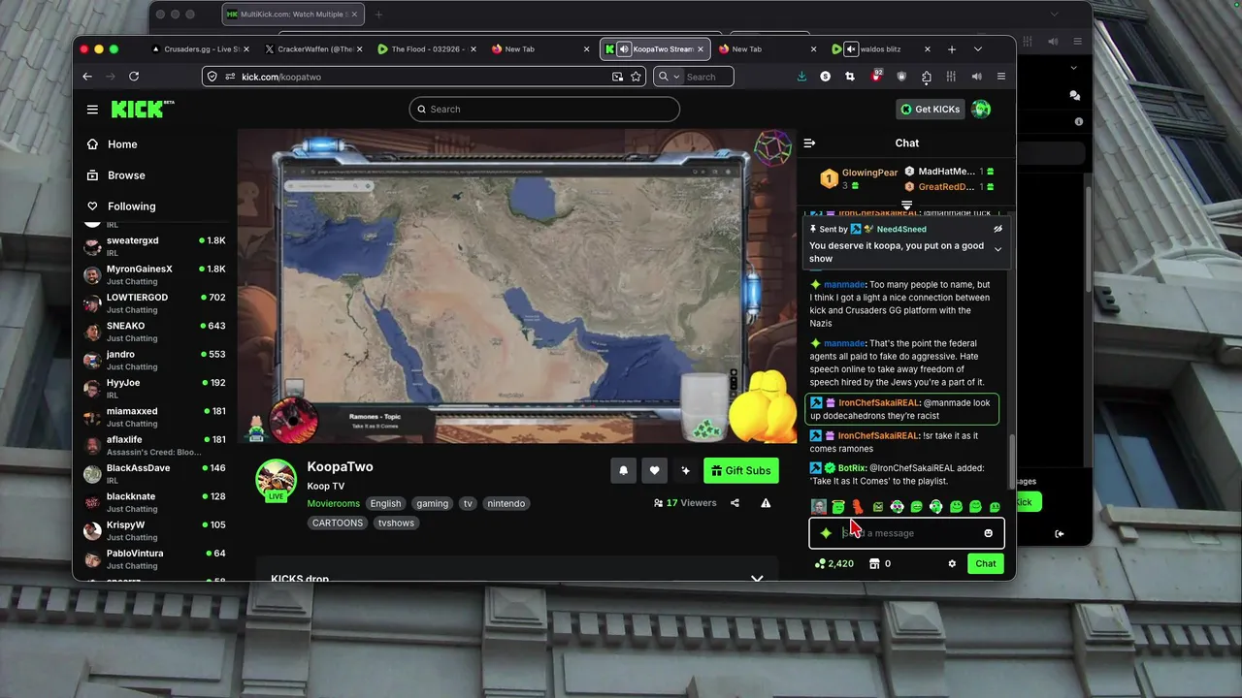
Task: Switch to Crusaders.gg tab
Action: point(201,49)
